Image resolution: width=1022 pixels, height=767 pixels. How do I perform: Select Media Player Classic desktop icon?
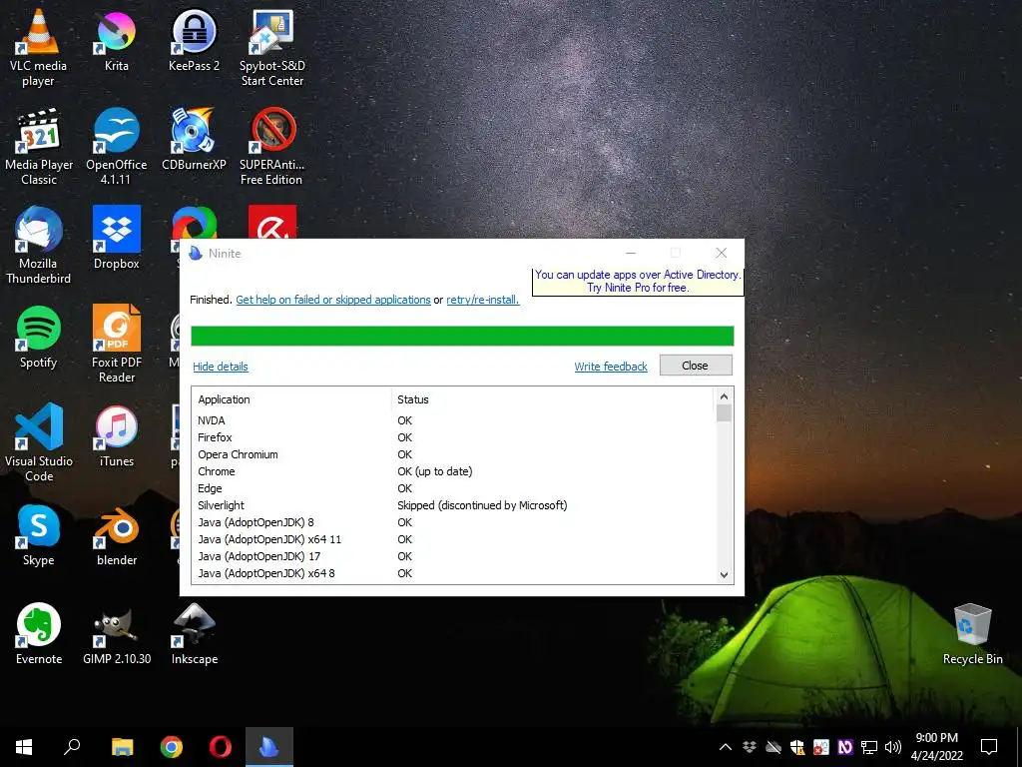tap(39, 148)
